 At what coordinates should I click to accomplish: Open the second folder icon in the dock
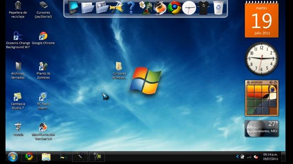[102, 8]
